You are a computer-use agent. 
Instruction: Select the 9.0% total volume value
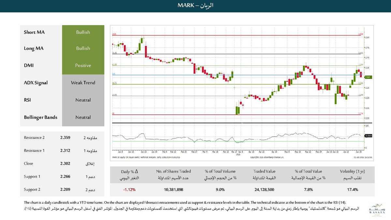tap(220, 189)
